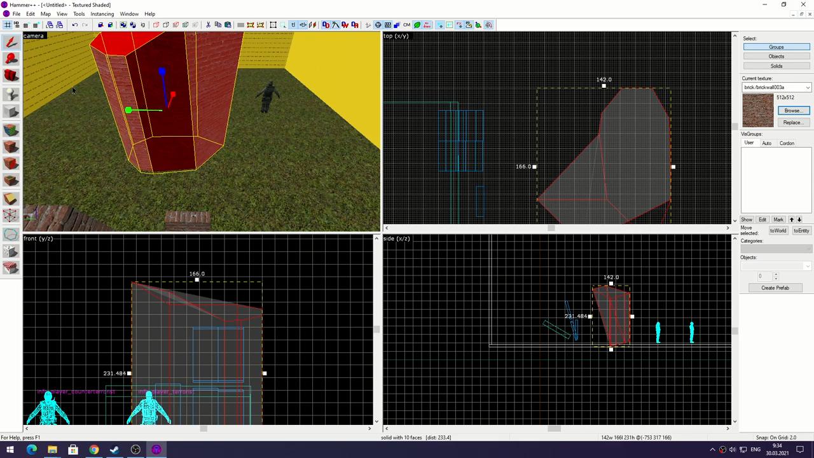This screenshot has height=458, width=814.
Task: Choose the Magnify tool in left toolbar
Action: [x=11, y=59]
